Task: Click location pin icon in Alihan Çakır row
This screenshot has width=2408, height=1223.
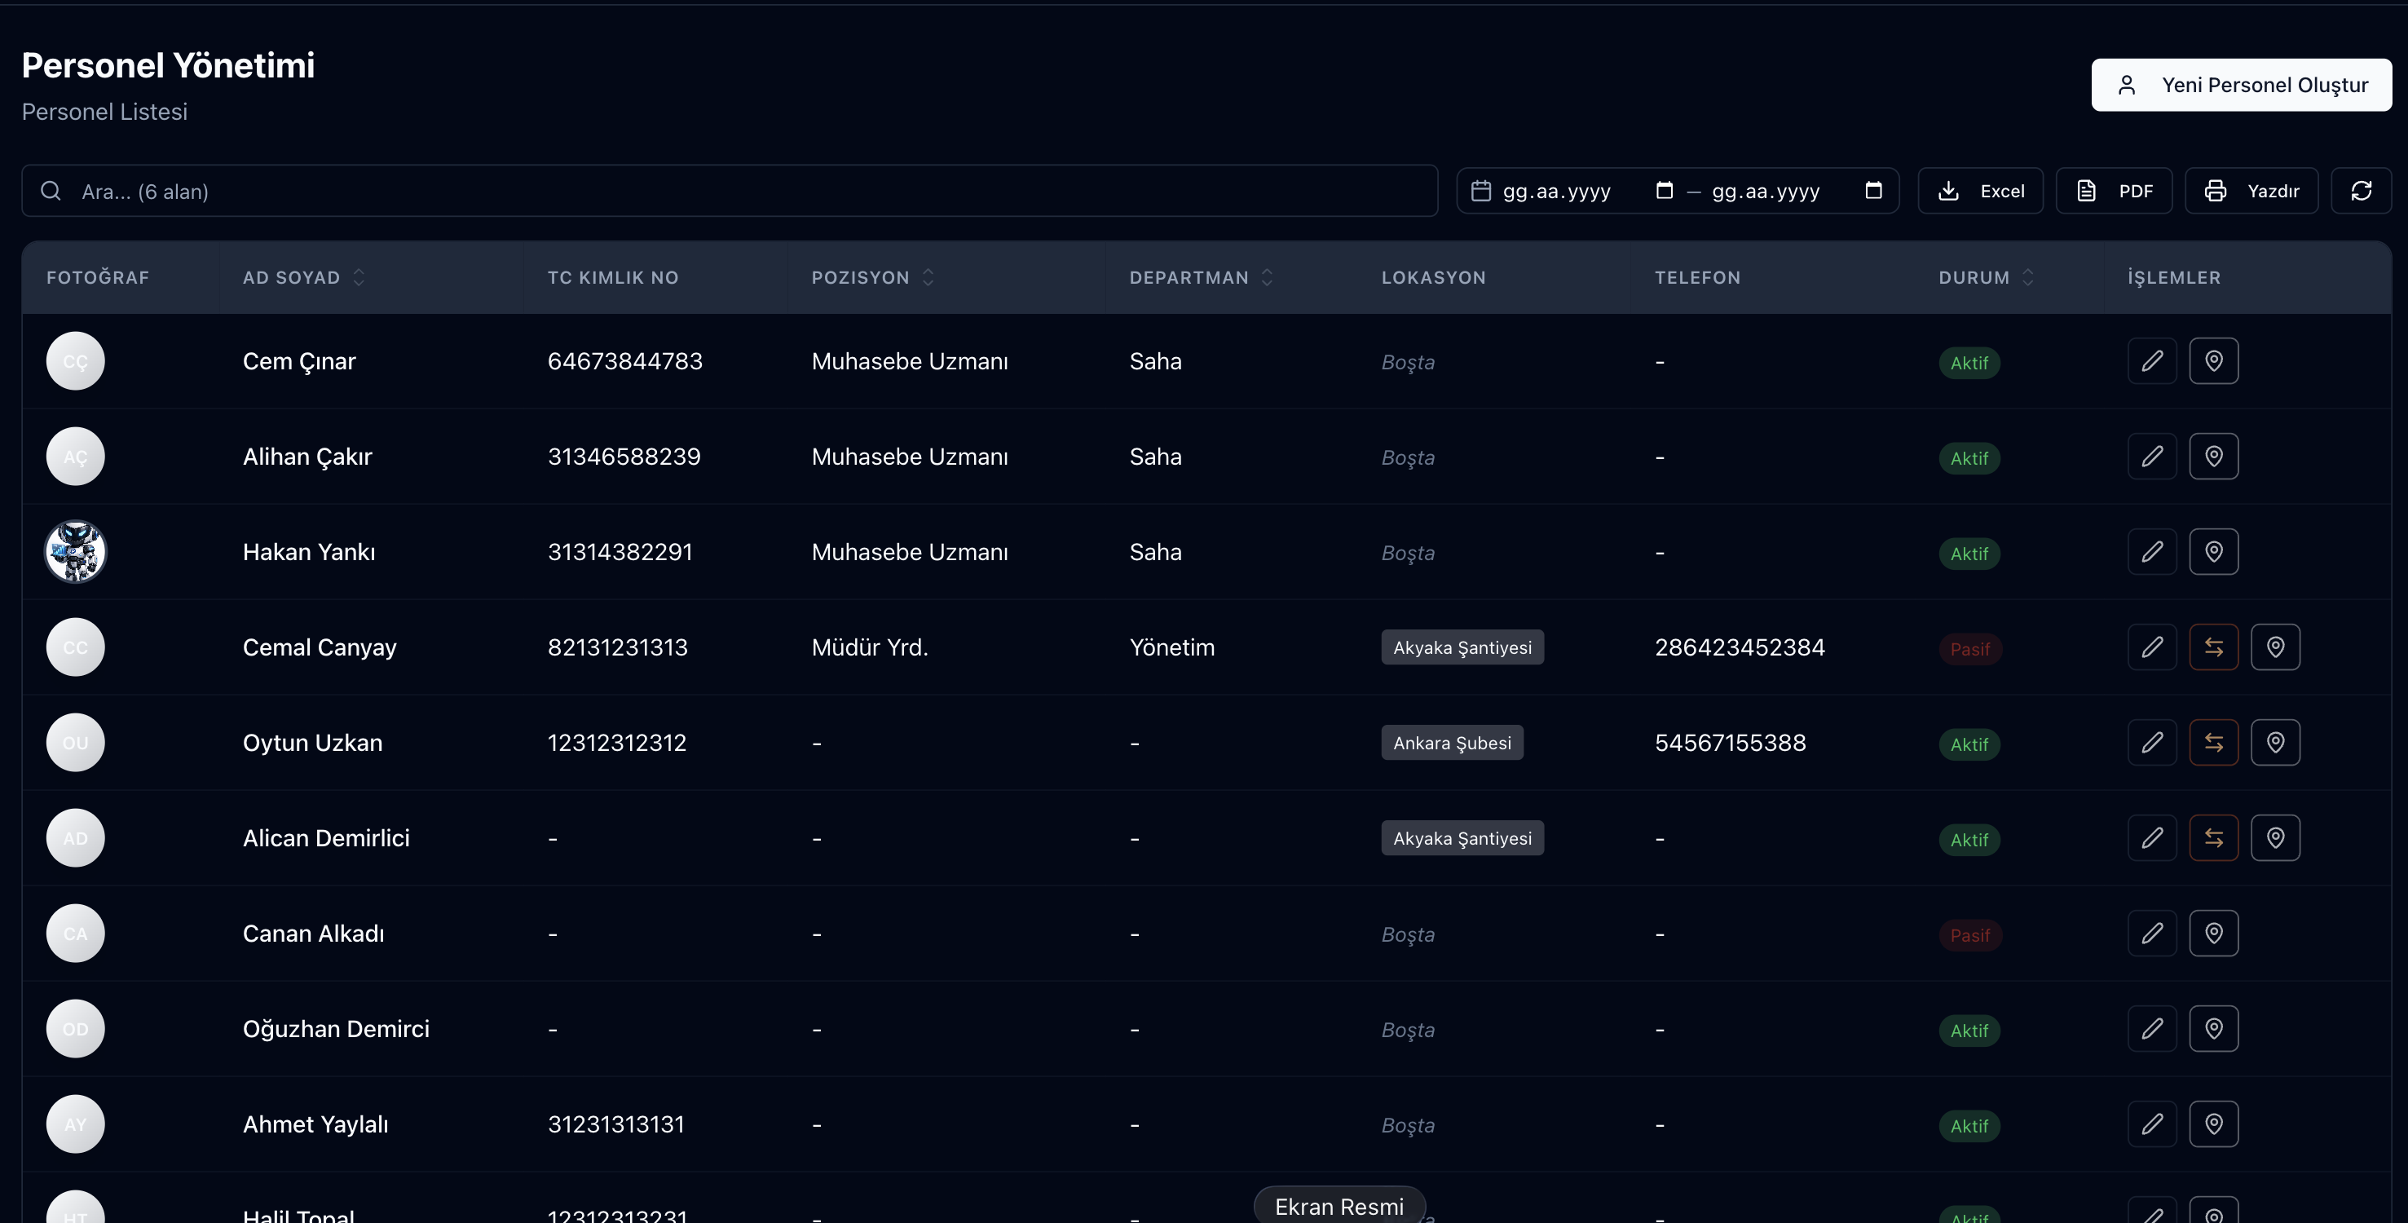Action: [x=2213, y=457]
